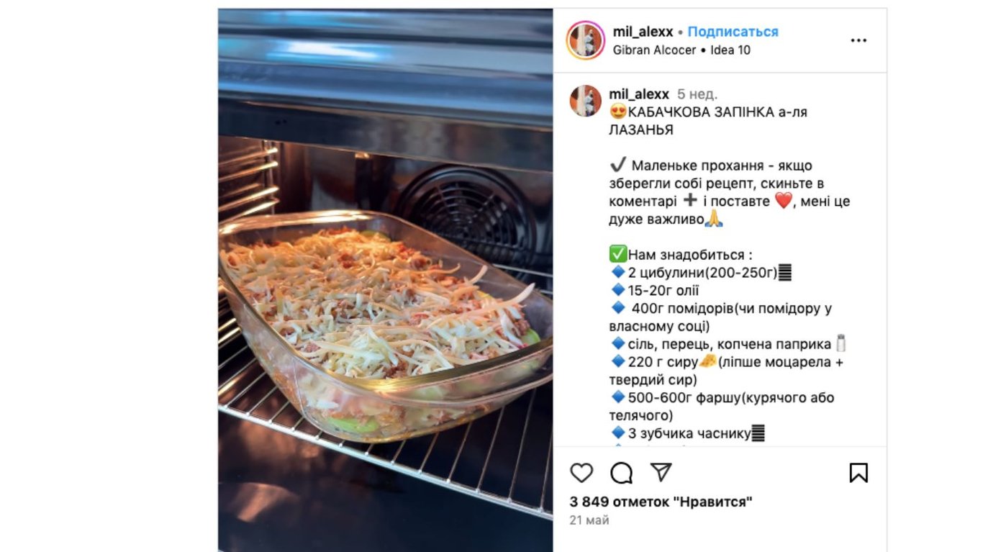
Task: Save the post with the bookmark icon
Action: pyautogui.click(x=859, y=473)
